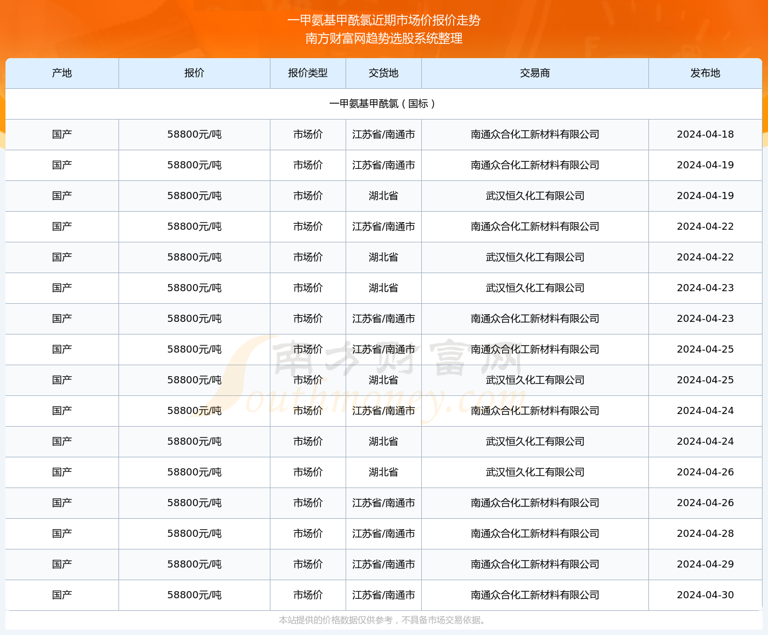Select the date cell 2024-04-18
The width and height of the screenshot is (768, 635).
tap(705, 134)
